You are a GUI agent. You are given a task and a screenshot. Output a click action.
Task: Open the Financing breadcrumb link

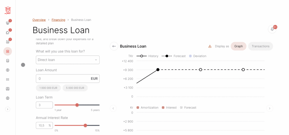click(58, 20)
